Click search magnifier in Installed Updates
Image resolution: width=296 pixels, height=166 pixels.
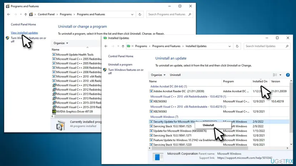[287, 46]
